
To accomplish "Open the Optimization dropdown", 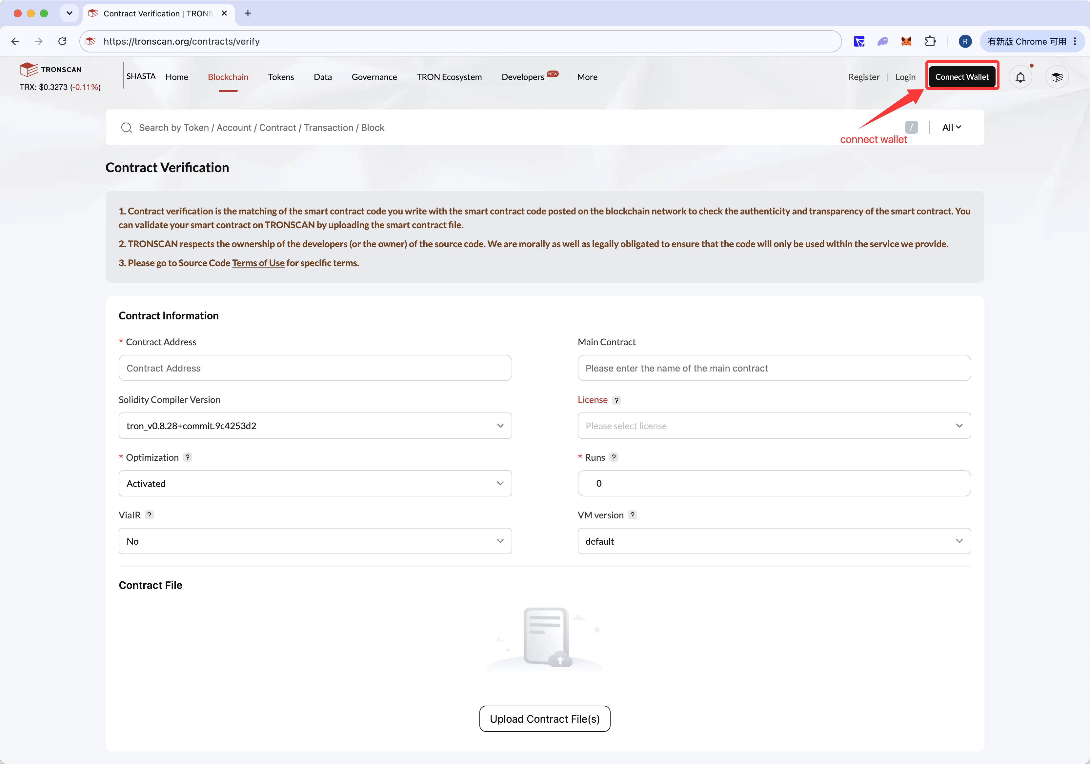I will click(x=315, y=483).
